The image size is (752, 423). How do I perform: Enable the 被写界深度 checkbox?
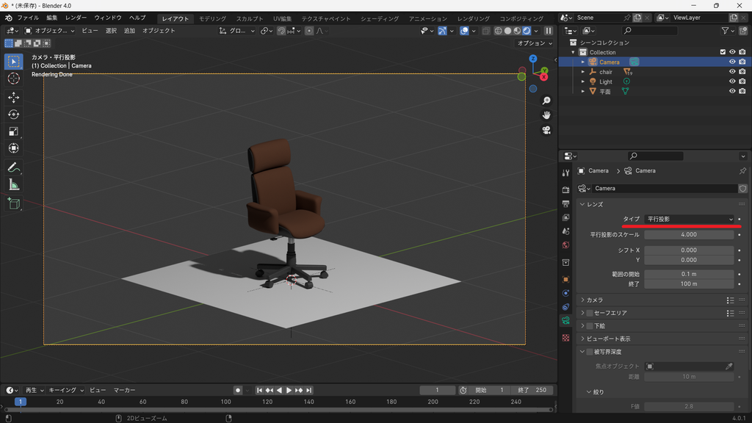click(590, 352)
